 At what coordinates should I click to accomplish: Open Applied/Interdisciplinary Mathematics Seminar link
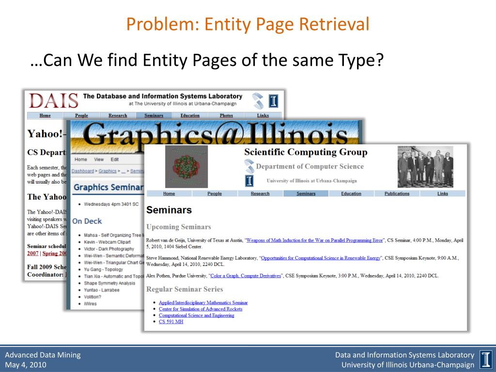pos(203,303)
